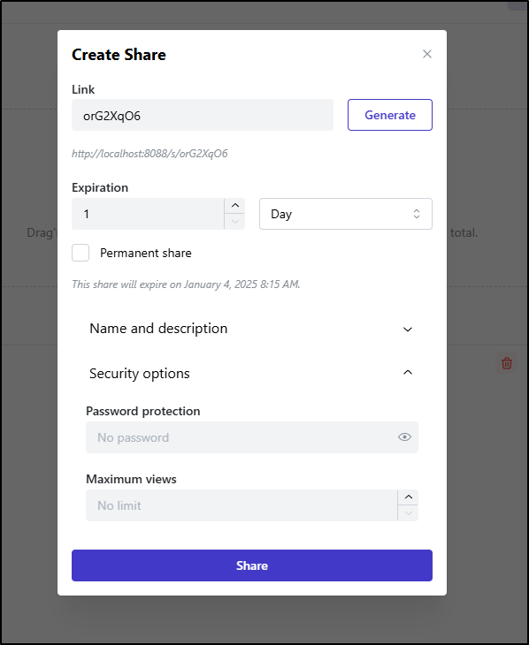Increase the expiration number with up arrow
The image size is (529, 645).
(234, 206)
